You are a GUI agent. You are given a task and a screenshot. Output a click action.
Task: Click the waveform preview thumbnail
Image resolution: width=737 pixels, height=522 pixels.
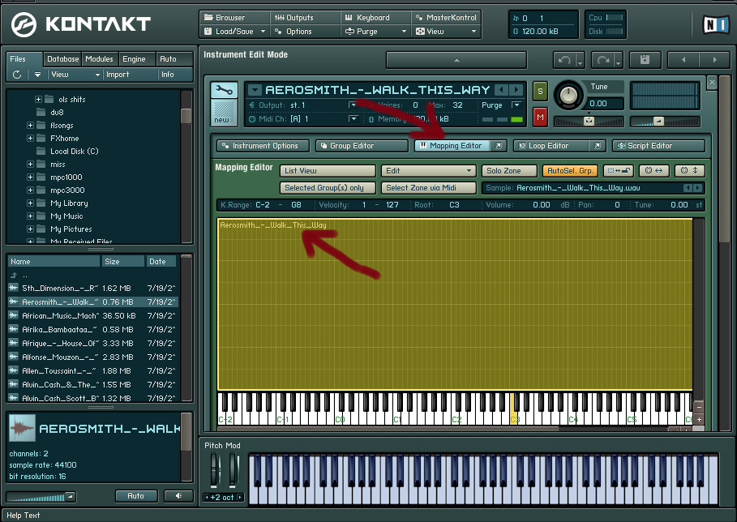click(22, 428)
